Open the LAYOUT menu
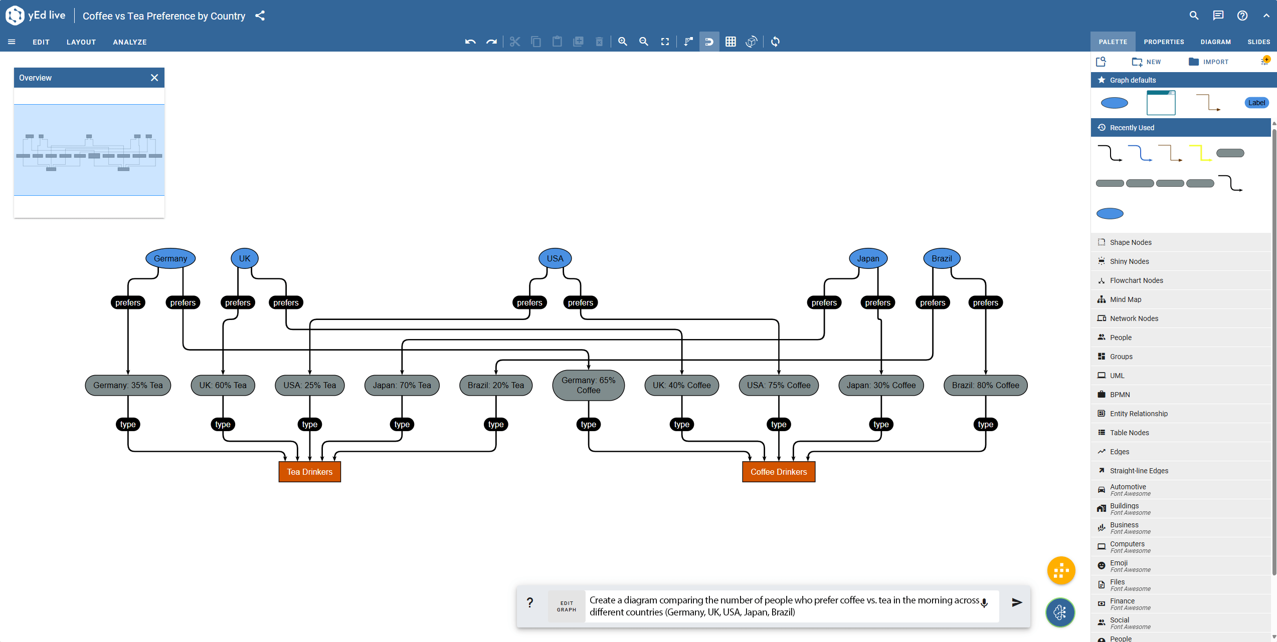This screenshot has height=642, width=1277. coord(81,42)
